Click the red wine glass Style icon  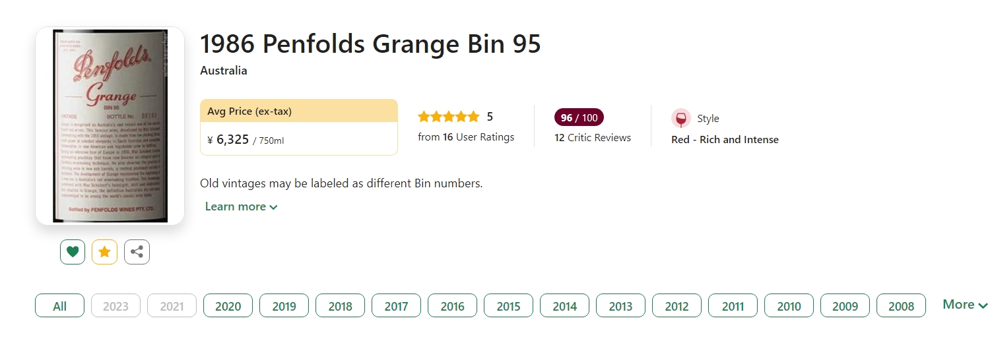681,119
